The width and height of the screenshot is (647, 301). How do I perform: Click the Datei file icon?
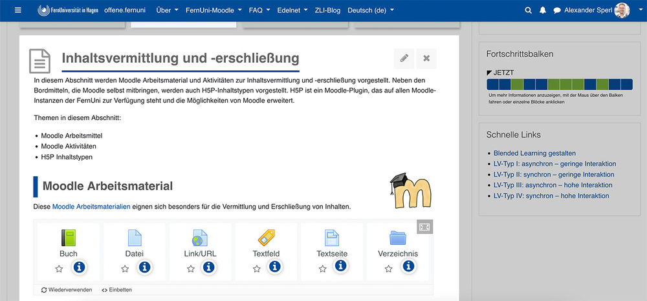(x=135, y=238)
